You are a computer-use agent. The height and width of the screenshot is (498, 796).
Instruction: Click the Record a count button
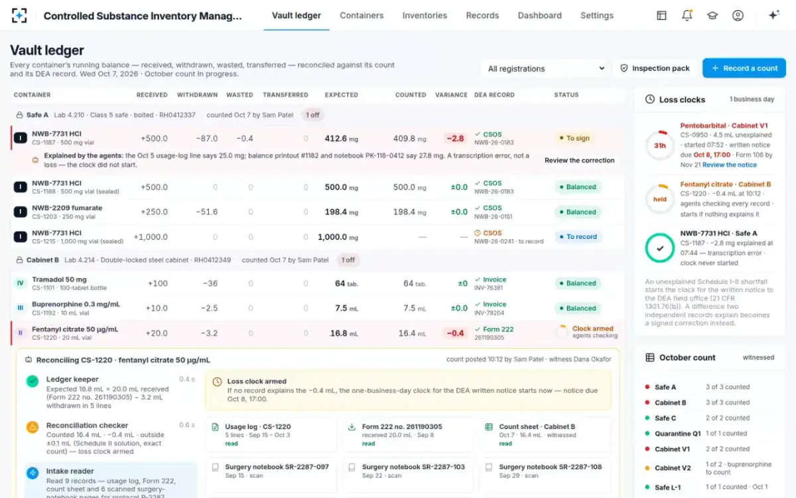744,68
